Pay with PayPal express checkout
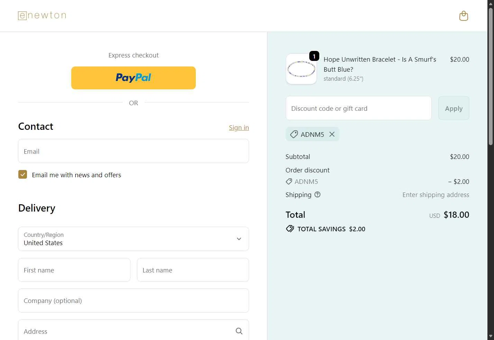Screen dimensions: 494x340 coord(134,78)
